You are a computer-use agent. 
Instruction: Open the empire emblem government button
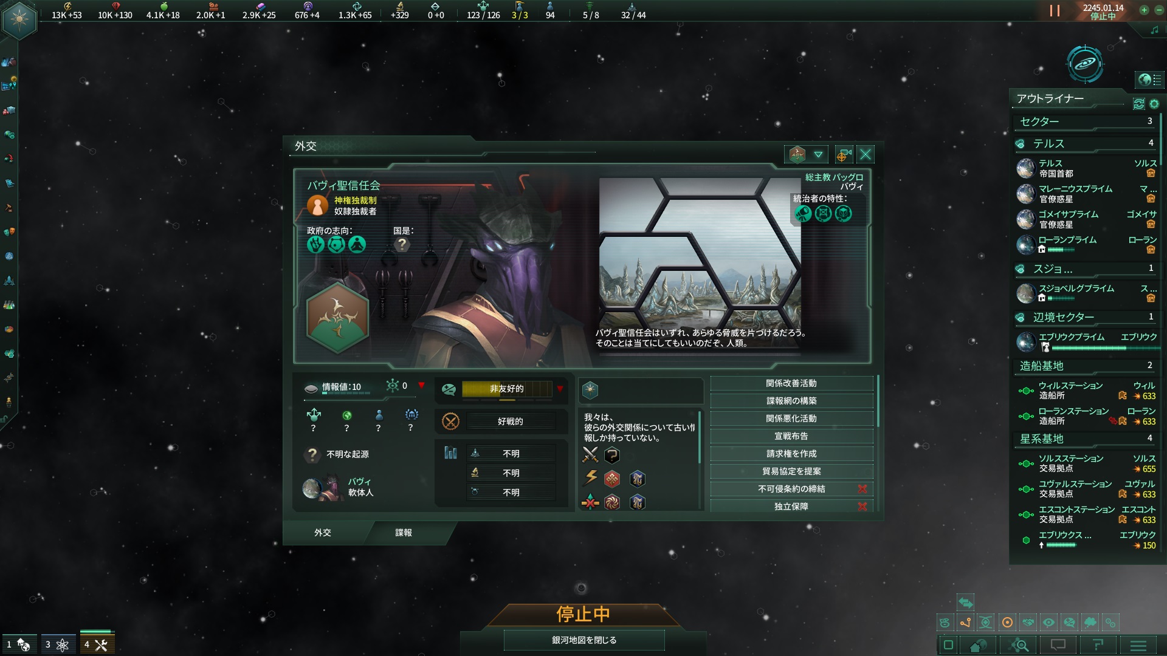click(x=19, y=19)
